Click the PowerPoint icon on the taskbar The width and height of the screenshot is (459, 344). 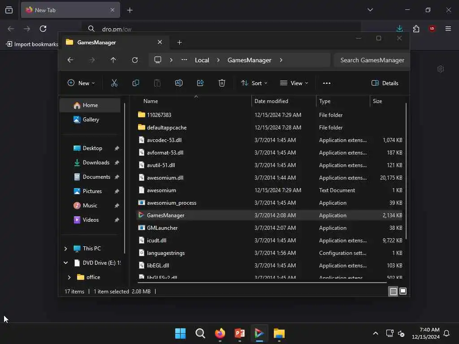[x=240, y=333]
